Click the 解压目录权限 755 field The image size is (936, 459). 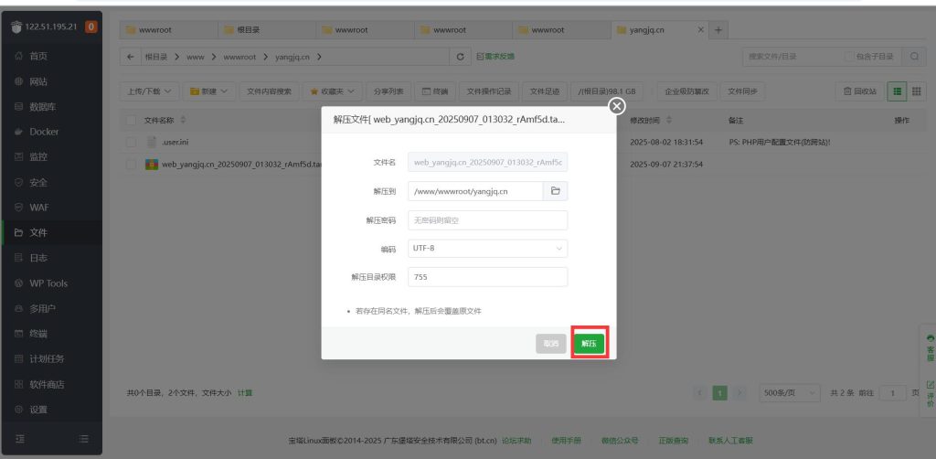[488, 277]
